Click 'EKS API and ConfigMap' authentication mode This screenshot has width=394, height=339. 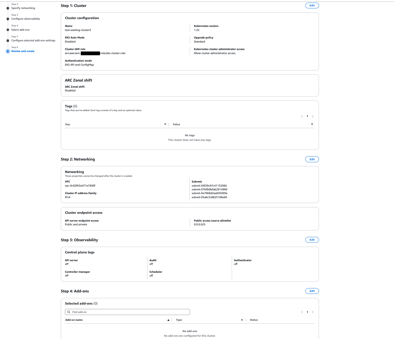pyautogui.click(x=79, y=65)
